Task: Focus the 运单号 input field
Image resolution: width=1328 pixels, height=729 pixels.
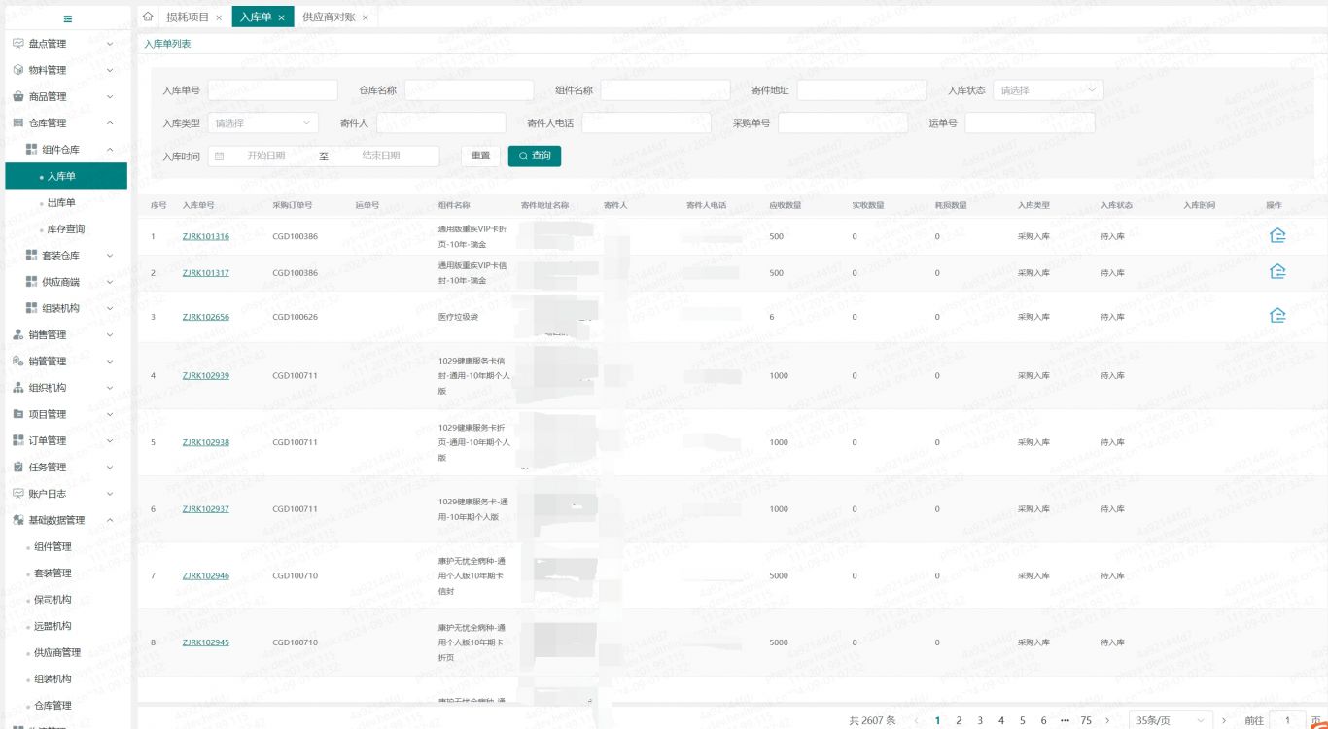Action: [x=1030, y=123]
